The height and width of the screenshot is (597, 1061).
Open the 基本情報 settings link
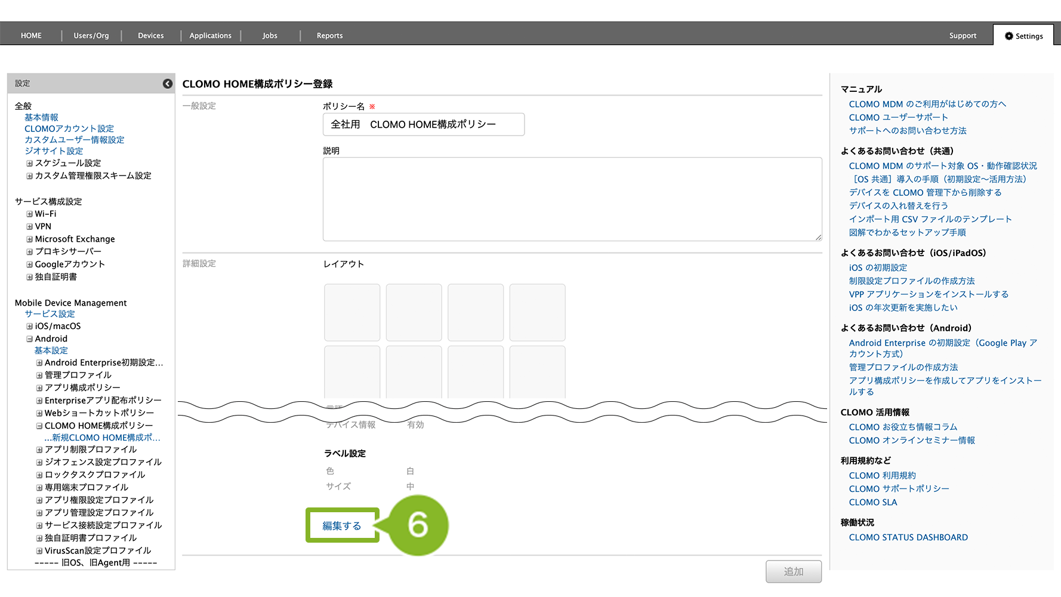point(41,118)
